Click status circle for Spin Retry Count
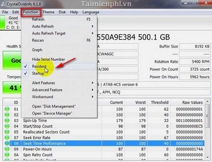The height and width of the screenshot is (162, 212). click(7, 155)
